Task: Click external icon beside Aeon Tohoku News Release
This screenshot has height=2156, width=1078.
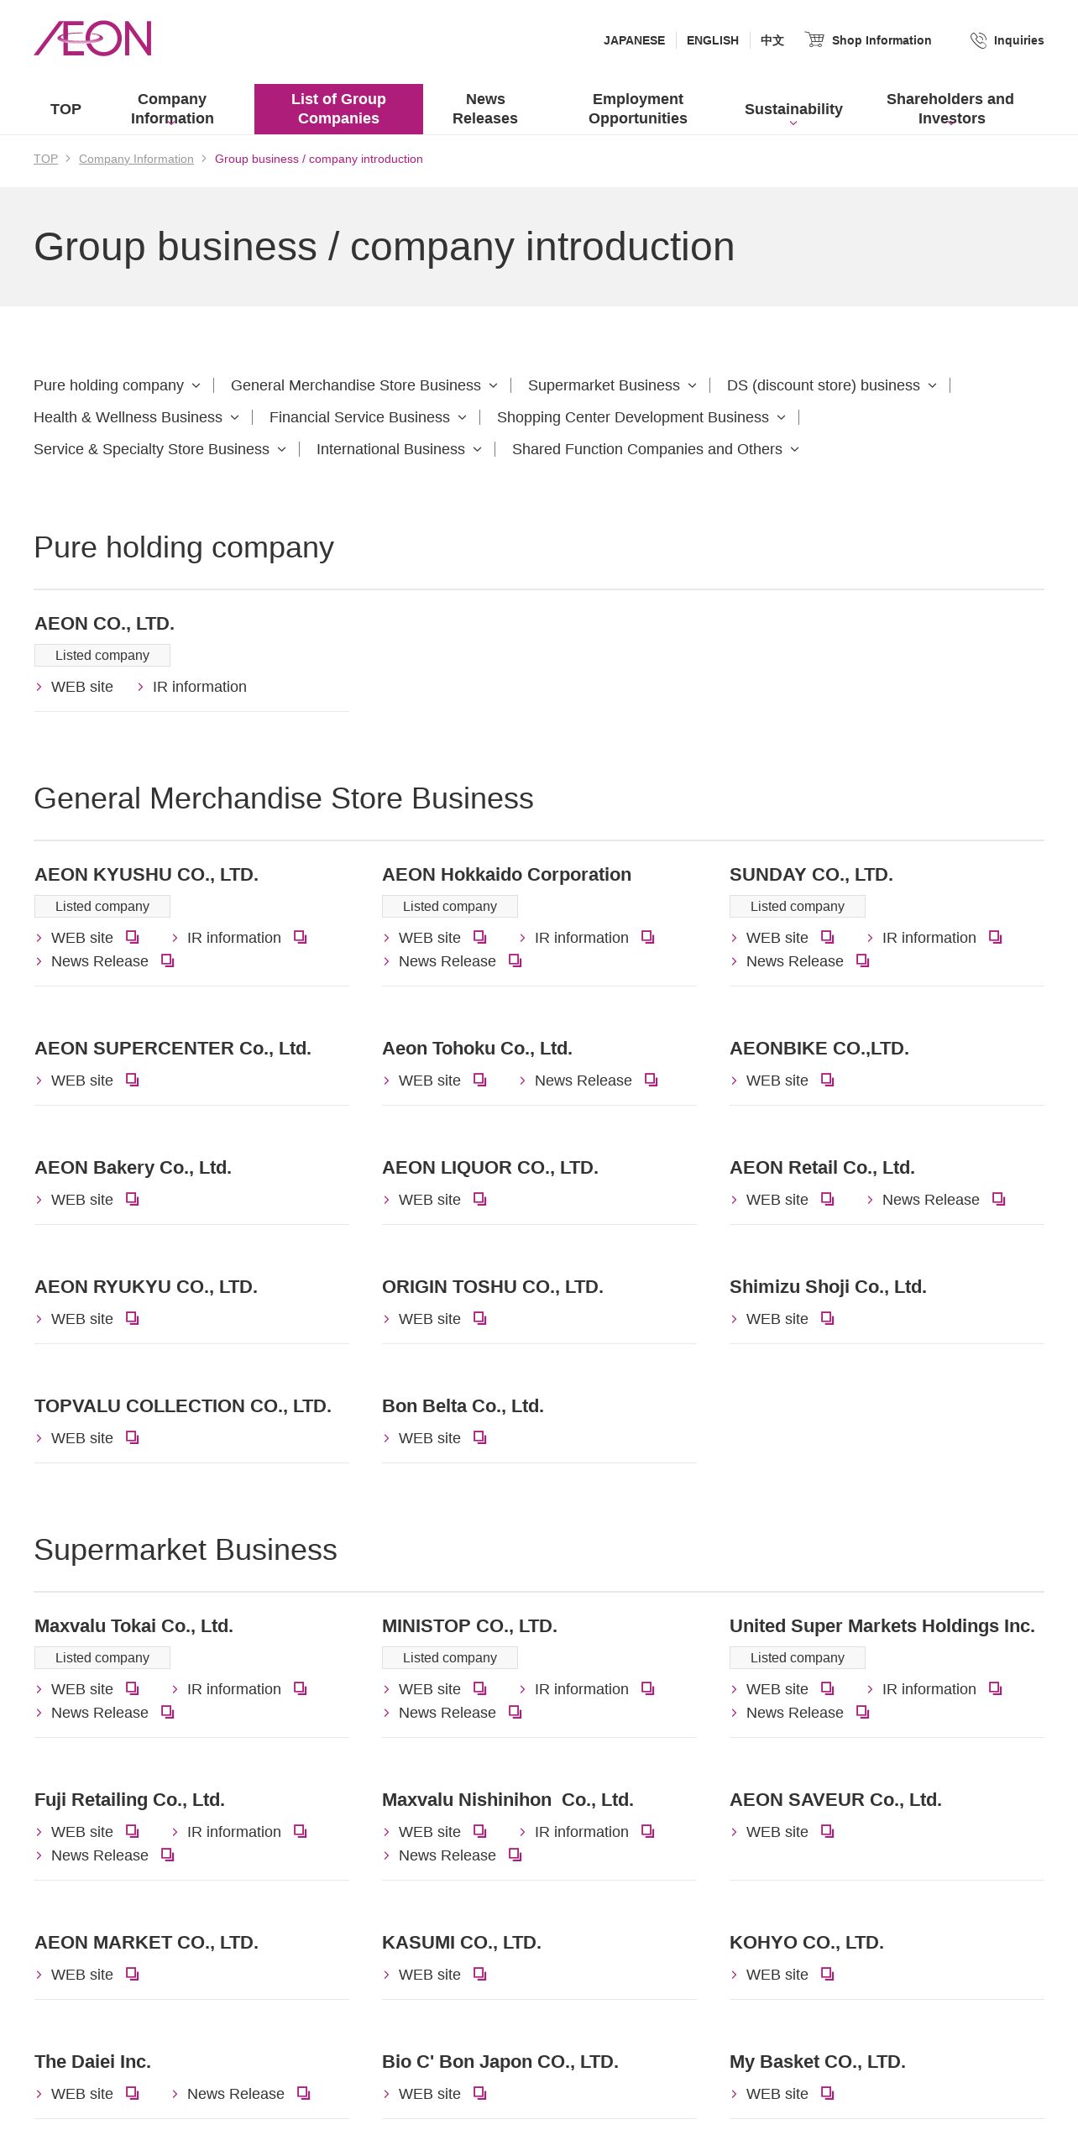Action: tap(651, 1080)
